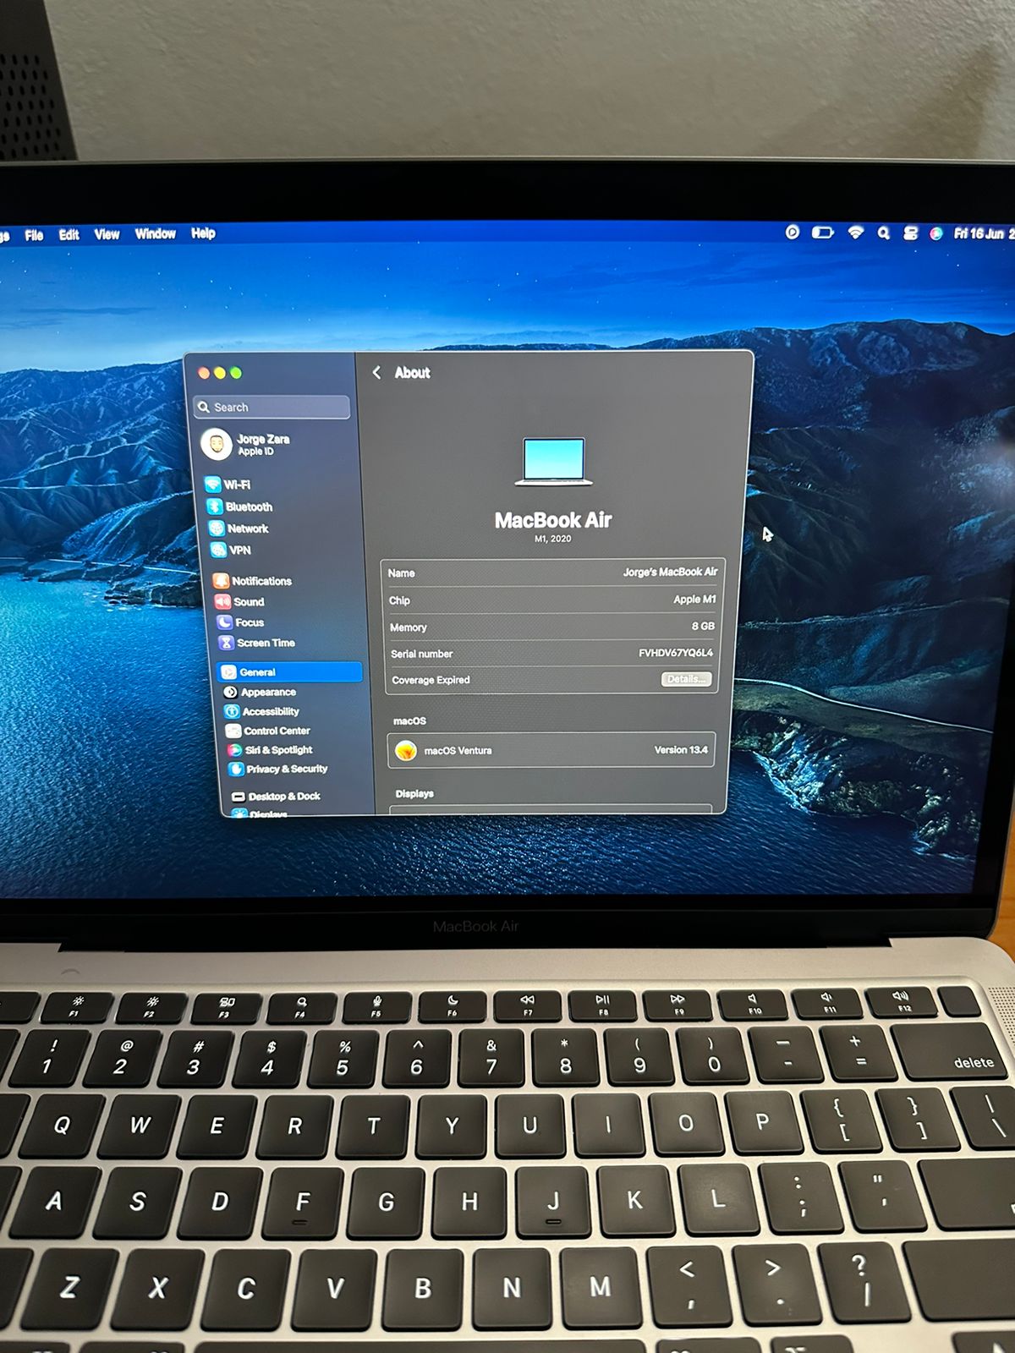The image size is (1015, 1353).
Task: Click the name Jorge's MacBook Air
Action: [x=670, y=572]
